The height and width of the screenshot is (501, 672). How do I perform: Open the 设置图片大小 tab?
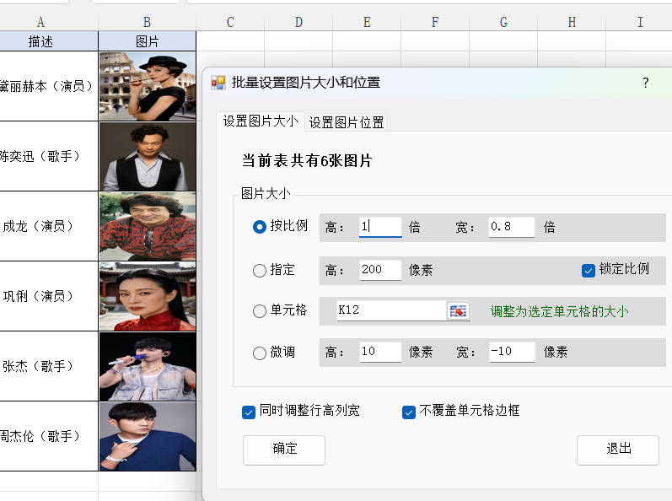point(260,121)
